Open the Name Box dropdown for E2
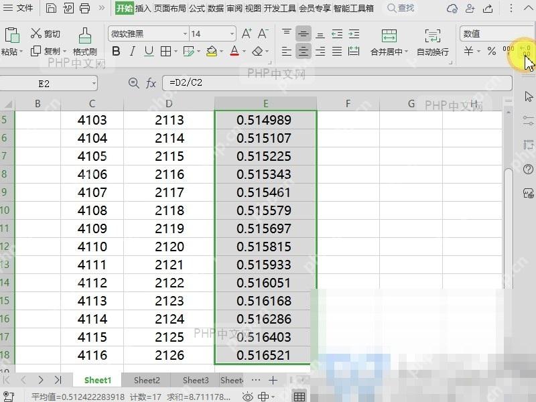This screenshot has height=402, width=536. click(94, 83)
